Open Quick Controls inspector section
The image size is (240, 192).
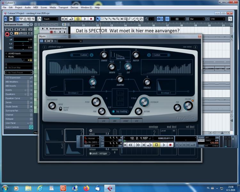(19, 127)
